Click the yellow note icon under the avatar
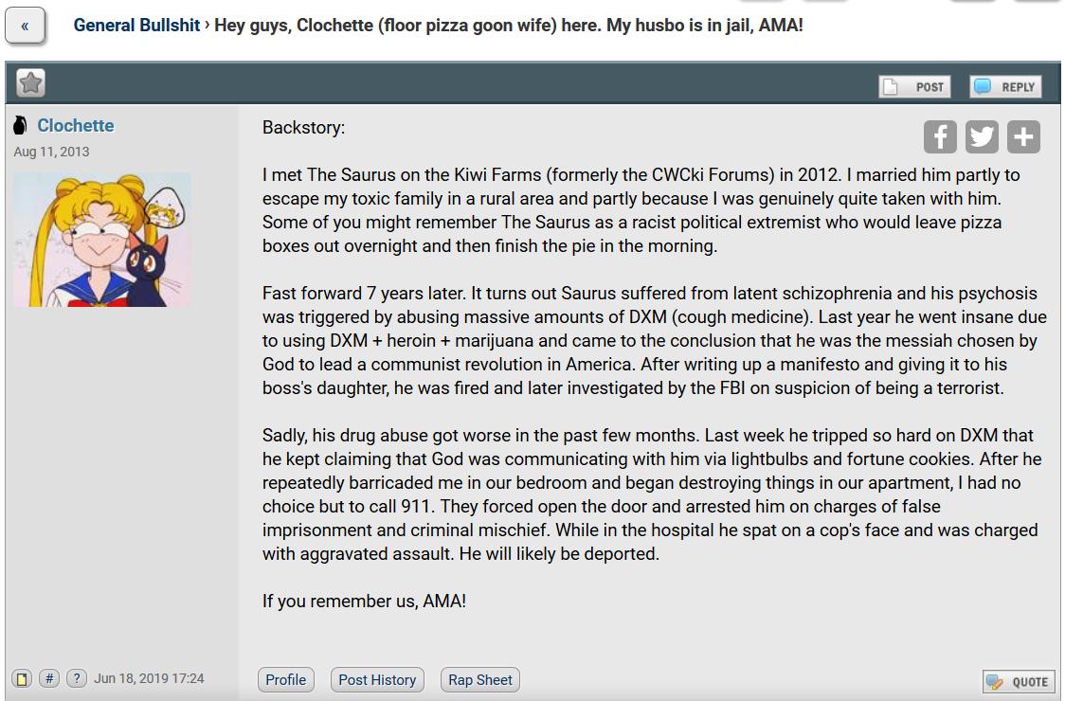Image resolution: width=1065 pixels, height=701 pixels. [22, 678]
